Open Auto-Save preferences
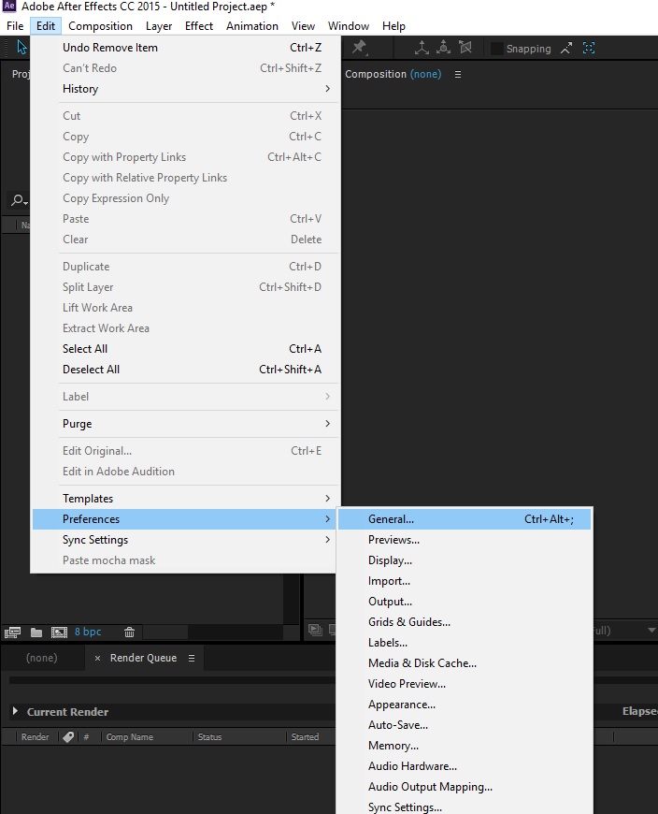 [465, 725]
